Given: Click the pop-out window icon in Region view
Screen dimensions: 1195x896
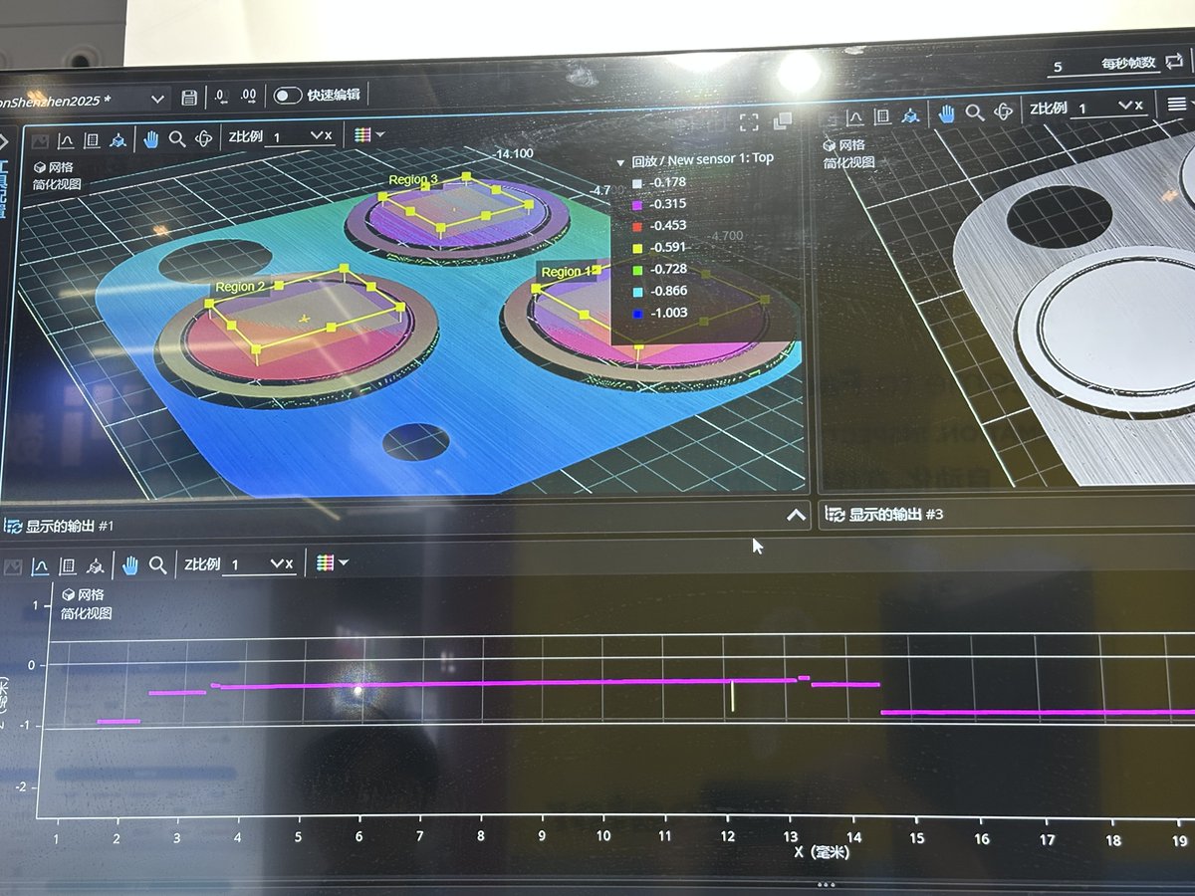Looking at the screenshot, I should coord(783,120).
